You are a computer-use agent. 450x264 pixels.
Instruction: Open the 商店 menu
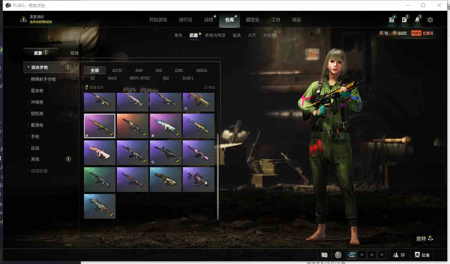click(297, 20)
